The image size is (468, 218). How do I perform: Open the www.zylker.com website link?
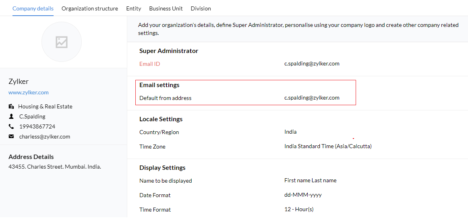(29, 92)
